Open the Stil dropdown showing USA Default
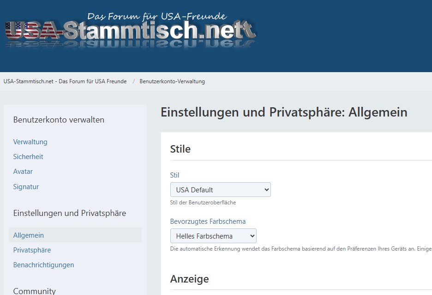This screenshot has height=295, width=432. coord(220,190)
